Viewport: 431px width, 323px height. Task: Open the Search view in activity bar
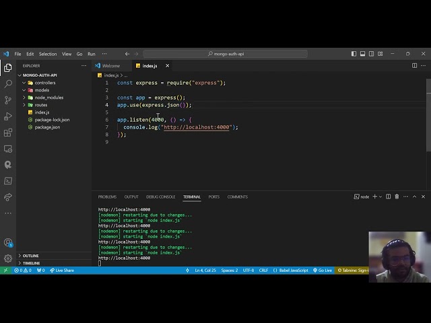click(x=8, y=83)
